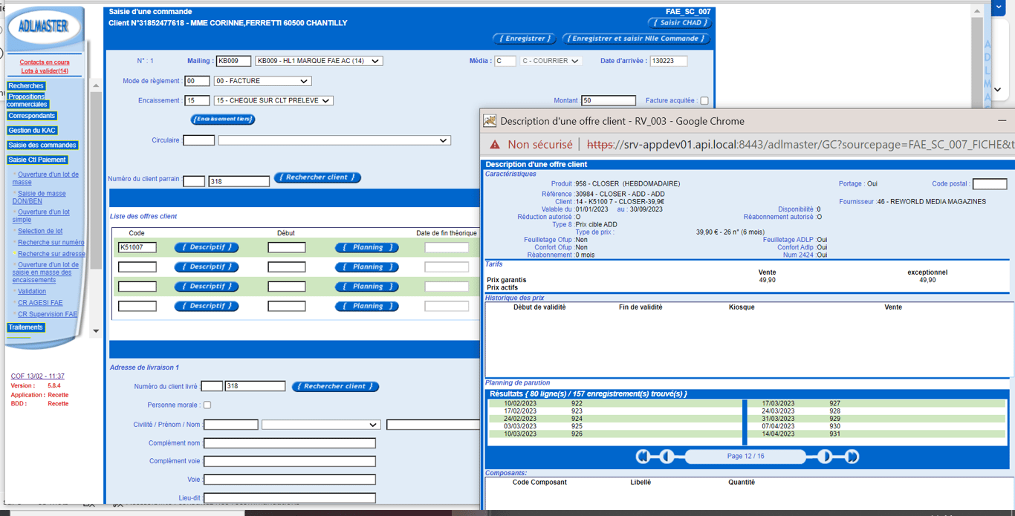Click the Enregistrer button
The width and height of the screenshot is (1015, 516).
525,39
